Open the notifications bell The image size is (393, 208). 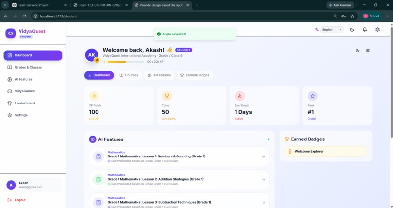365,30
